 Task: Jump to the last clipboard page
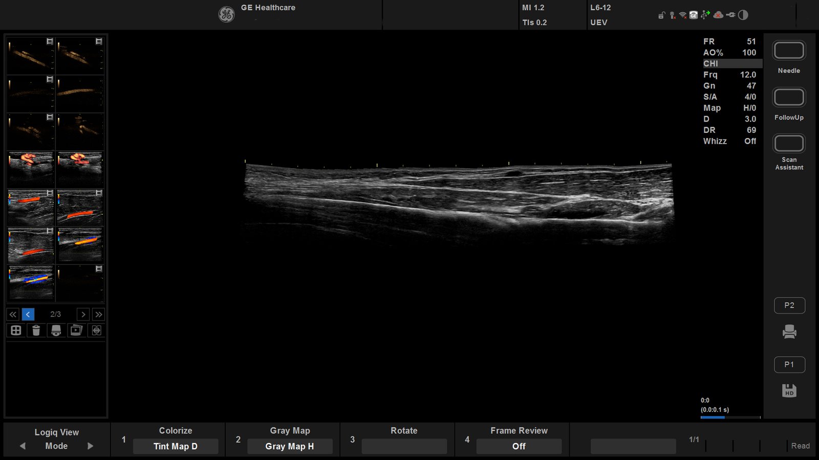point(98,314)
